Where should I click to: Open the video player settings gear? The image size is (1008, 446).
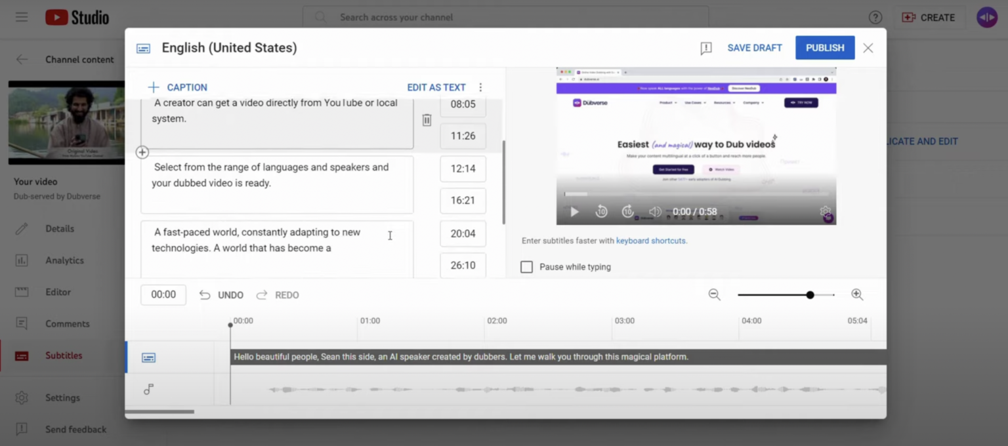[825, 211]
